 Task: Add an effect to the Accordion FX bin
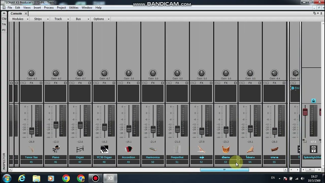[x=138, y=83]
